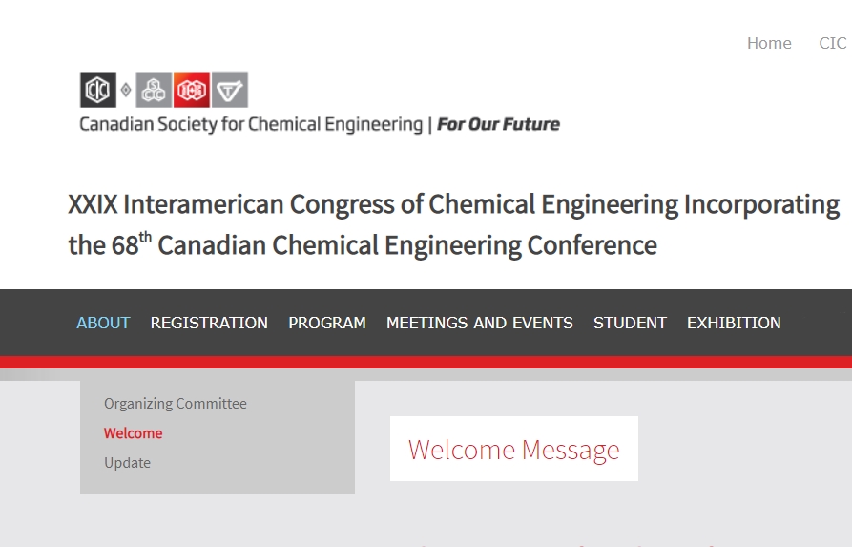Open the Organizing Committee sidebar page

point(176,404)
